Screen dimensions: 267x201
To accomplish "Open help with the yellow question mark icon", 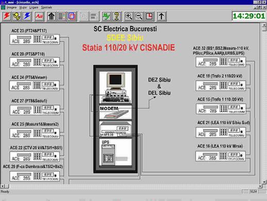I will [117, 16].
